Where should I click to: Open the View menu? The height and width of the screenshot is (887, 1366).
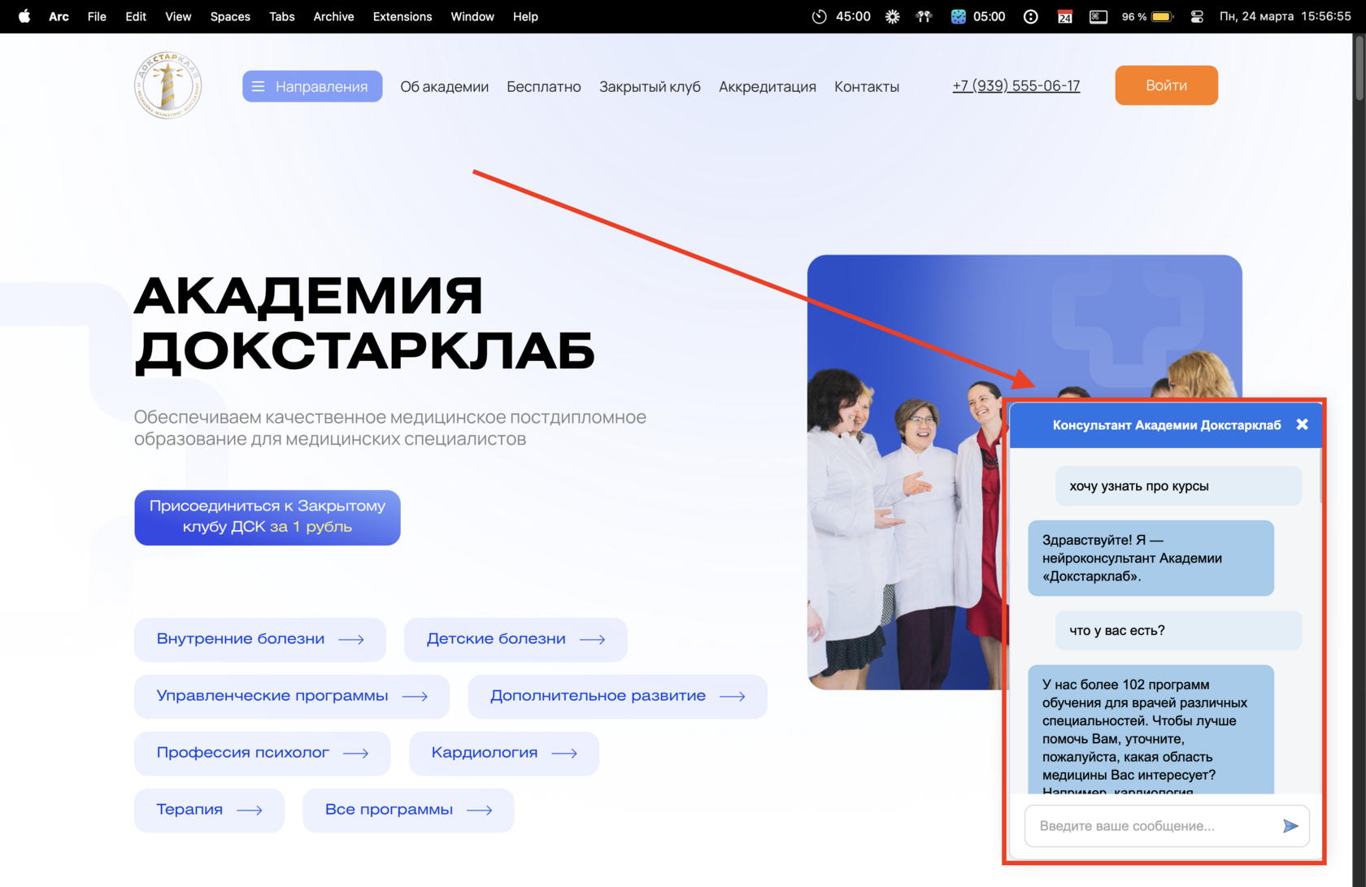pyautogui.click(x=178, y=16)
